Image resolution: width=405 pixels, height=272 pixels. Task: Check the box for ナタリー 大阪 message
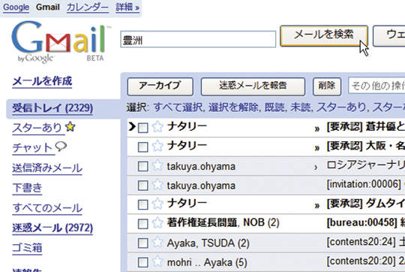click(x=142, y=147)
